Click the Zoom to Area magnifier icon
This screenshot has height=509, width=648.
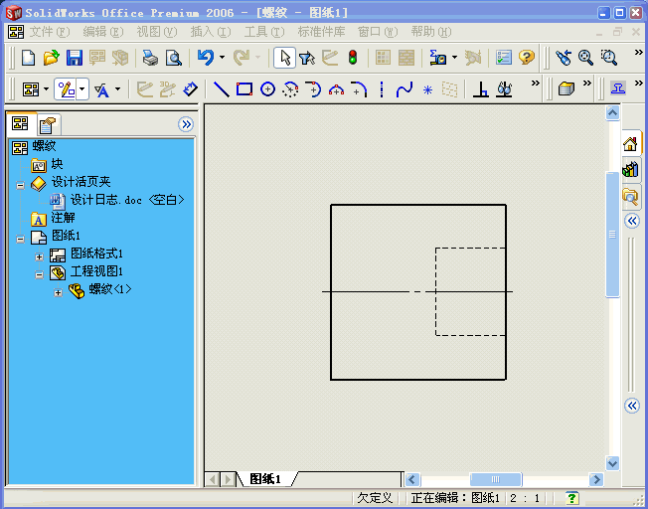[609, 58]
